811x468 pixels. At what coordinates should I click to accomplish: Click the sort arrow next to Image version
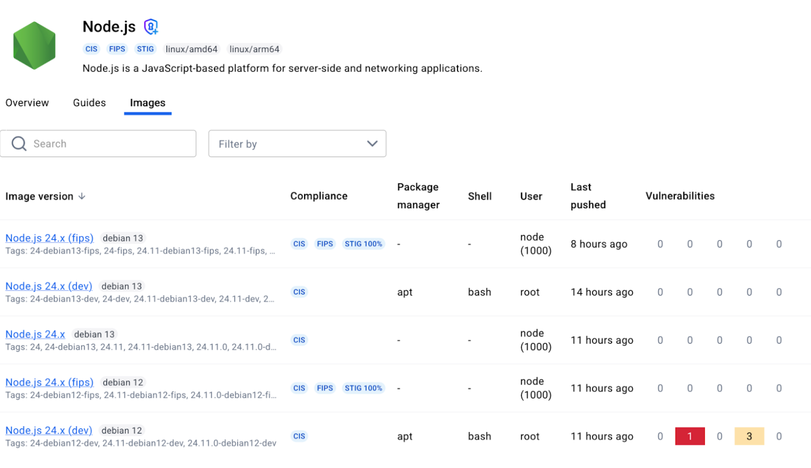pyautogui.click(x=82, y=196)
